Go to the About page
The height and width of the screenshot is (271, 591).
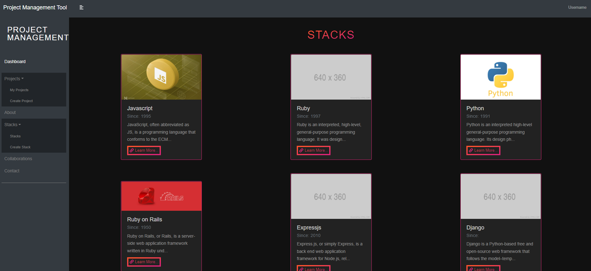(10, 112)
